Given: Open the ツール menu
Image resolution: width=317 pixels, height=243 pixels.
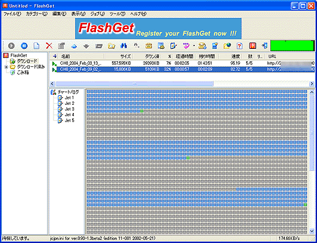Looking at the screenshot, I should pos(117,14).
